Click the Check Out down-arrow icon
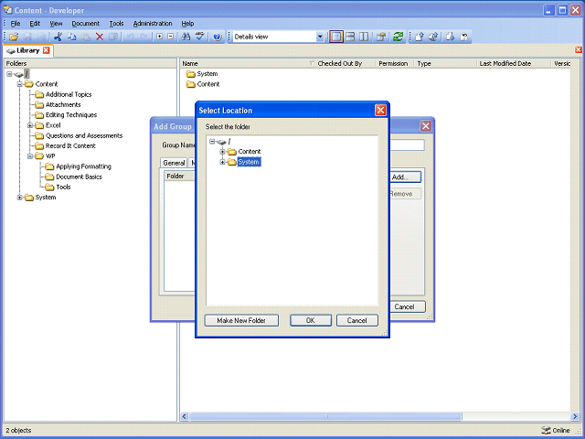585x439 pixels. click(451, 37)
